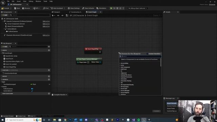Collapse the CameraBoom component tree
217x122 pixels.
(4, 29)
